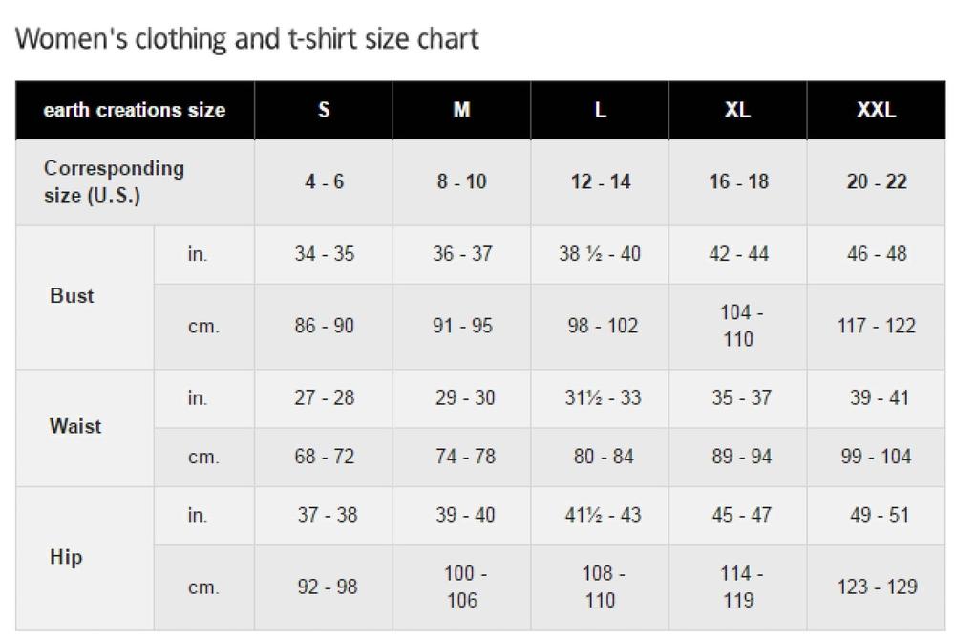
Task: Click the Waist row label
Action: pyautogui.click(x=74, y=426)
